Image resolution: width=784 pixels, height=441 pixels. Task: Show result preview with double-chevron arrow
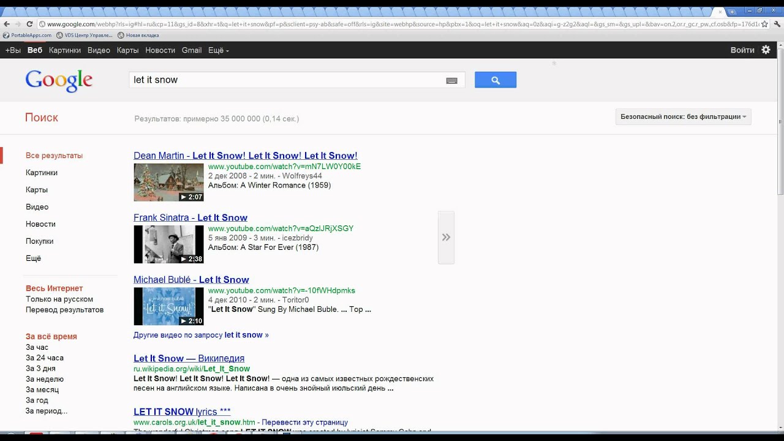coord(446,237)
